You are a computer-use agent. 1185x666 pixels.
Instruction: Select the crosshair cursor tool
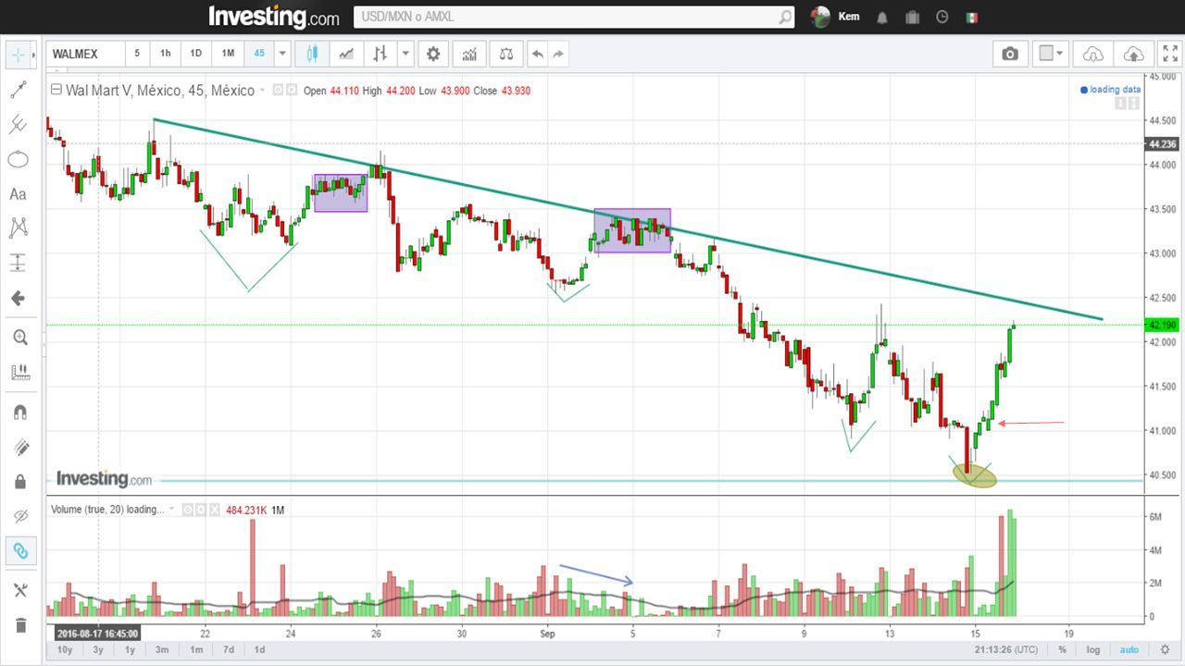(19, 54)
